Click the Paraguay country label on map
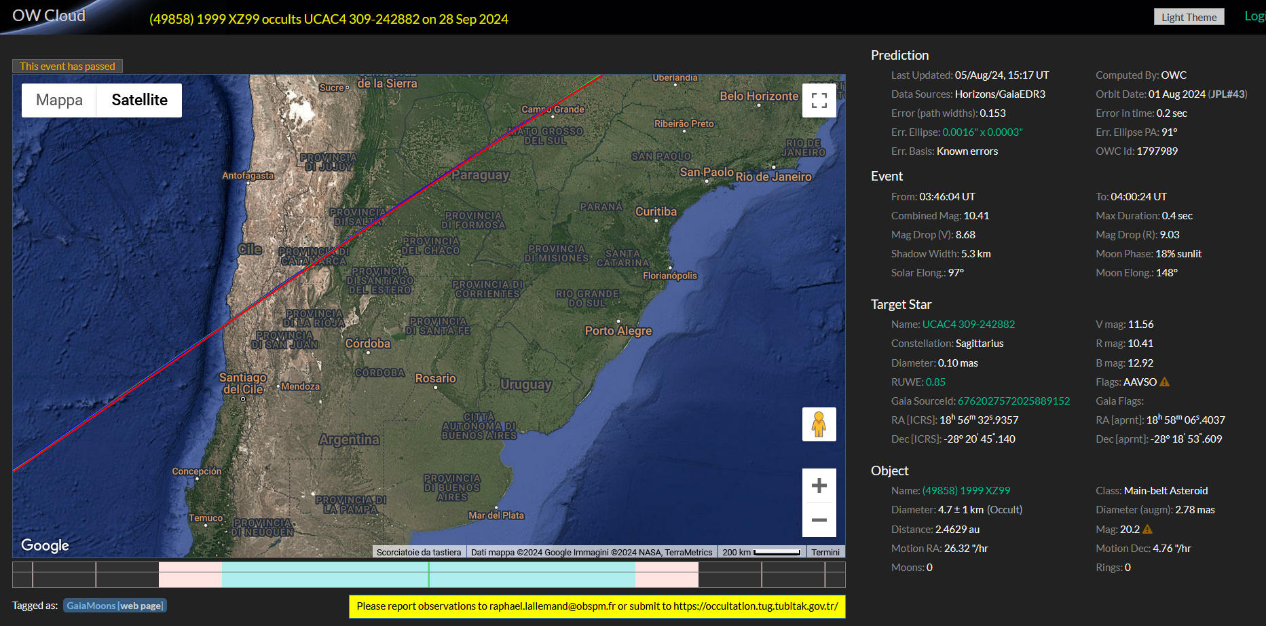Viewport: 1266px width, 626px height. [481, 175]
